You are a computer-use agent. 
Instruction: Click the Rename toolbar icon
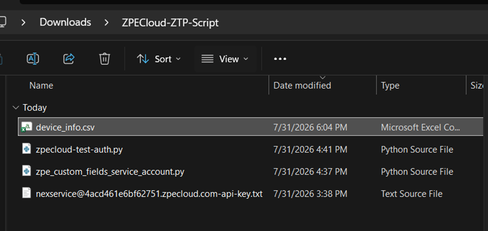coord(33,58)
